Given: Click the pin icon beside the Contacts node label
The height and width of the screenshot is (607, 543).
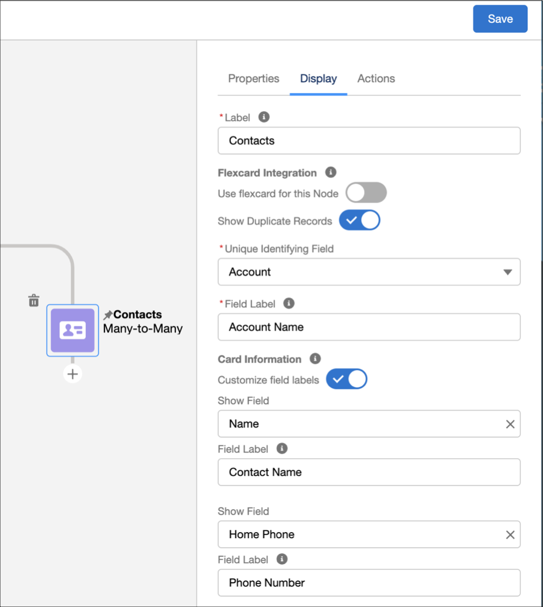Looking at the screenshot, I should 108,314.
